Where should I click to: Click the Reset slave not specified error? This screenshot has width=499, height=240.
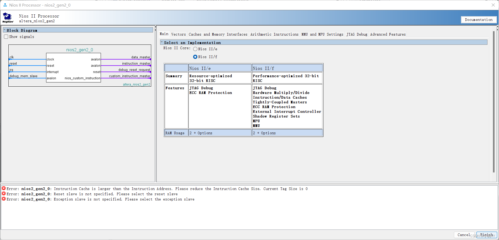116,194
